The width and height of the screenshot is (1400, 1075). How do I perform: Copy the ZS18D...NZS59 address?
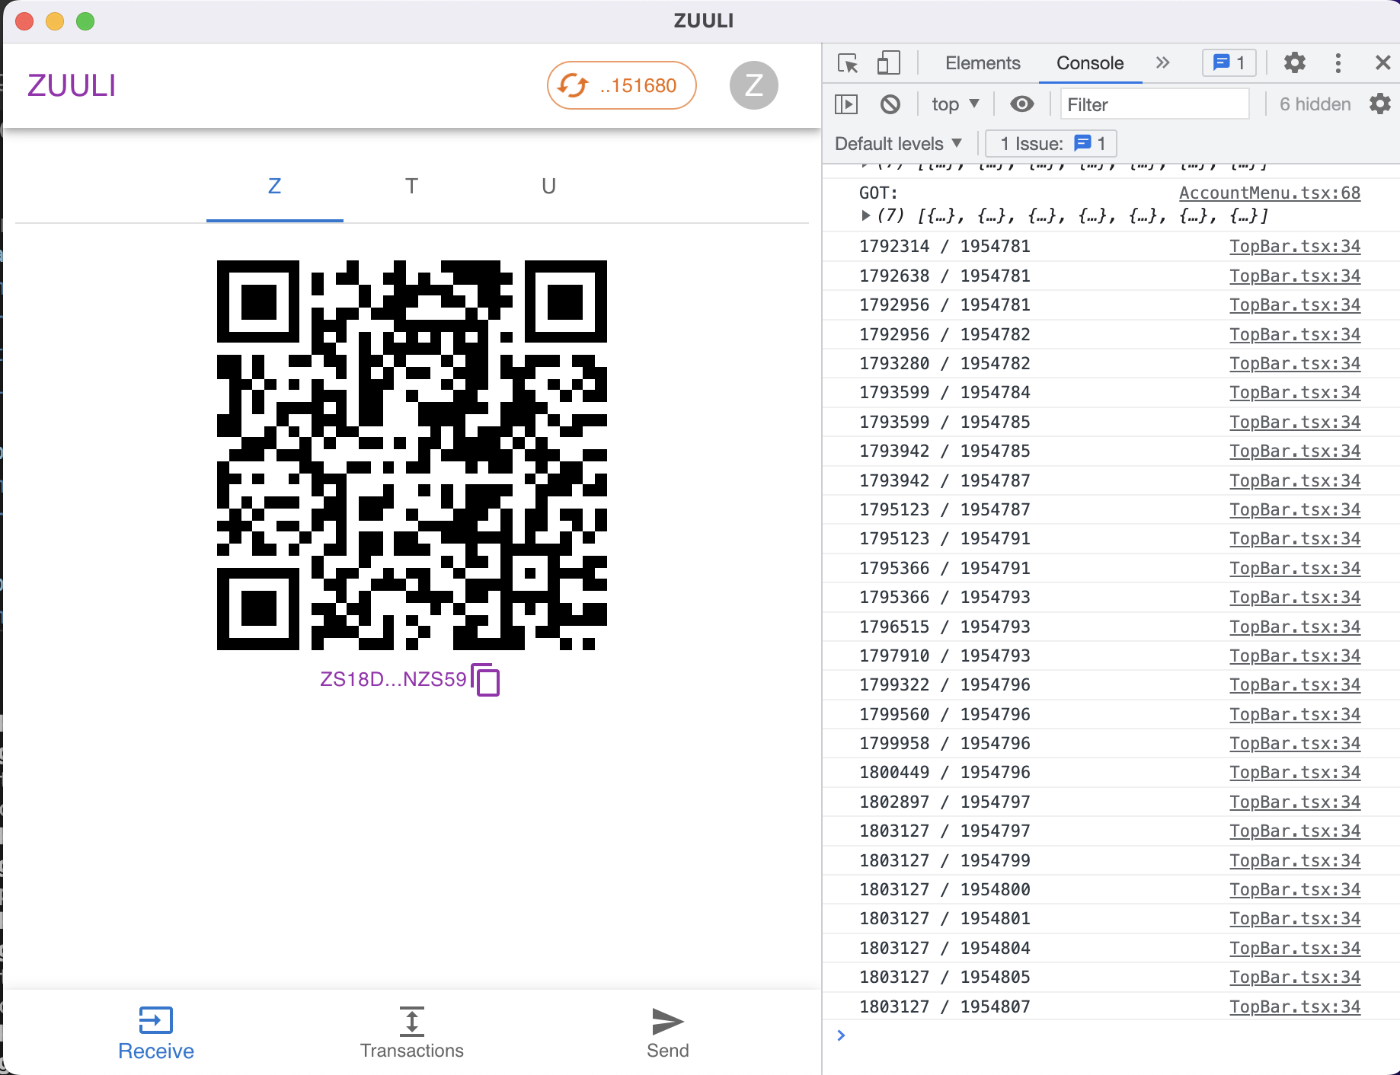tap(485, 679)
